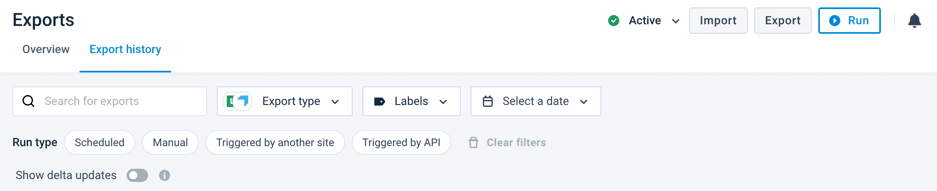Click the magnifying glass search icon
The height and width of the screenshot is (191, 937).
(x=28, y=101)
